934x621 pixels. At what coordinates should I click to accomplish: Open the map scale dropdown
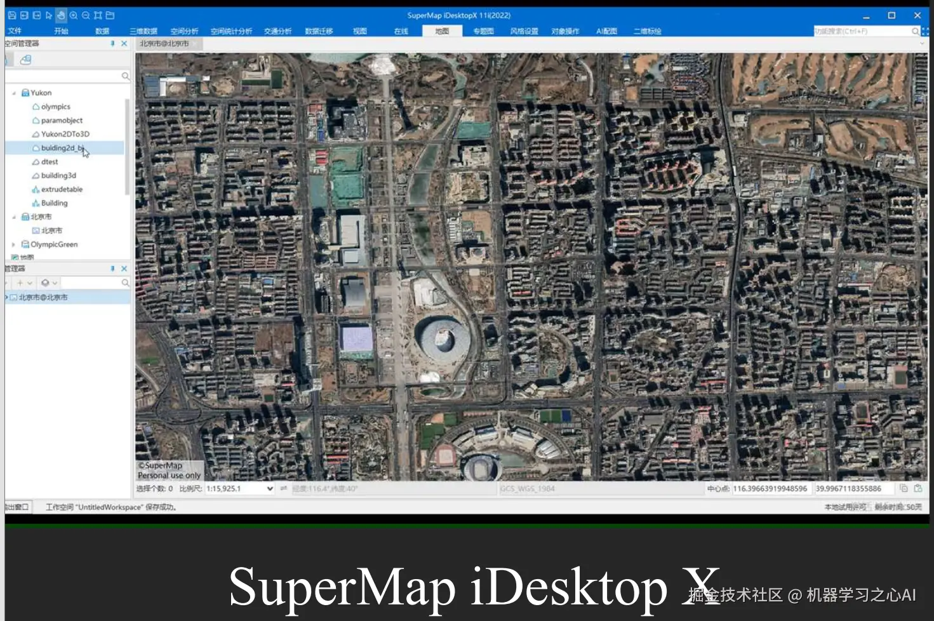coord(270,489)
